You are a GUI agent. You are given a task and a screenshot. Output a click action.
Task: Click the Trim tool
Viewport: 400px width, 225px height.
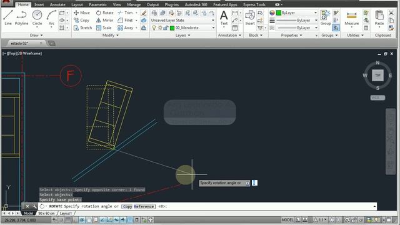click(x=125, y=12)
